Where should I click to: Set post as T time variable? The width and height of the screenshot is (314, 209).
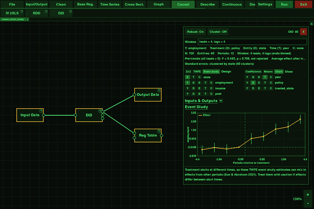(x=205, y=94)
